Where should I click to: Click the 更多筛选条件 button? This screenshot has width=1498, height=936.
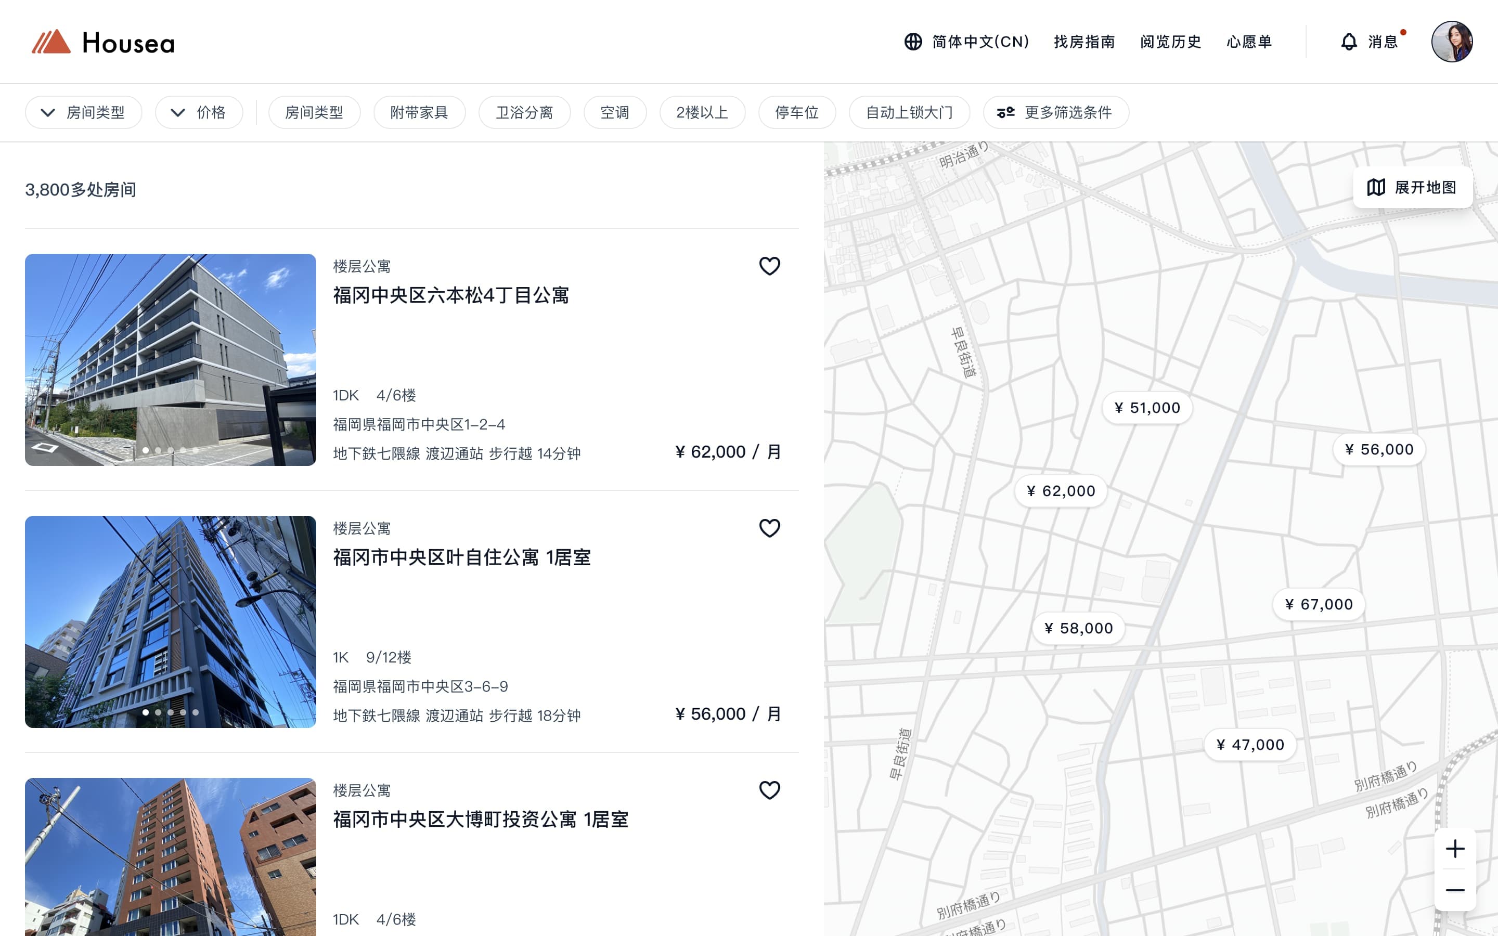point(1056,112)
